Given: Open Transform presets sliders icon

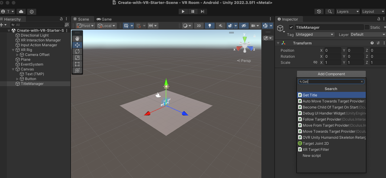Looking at the screenshot, I should point(378,43).
